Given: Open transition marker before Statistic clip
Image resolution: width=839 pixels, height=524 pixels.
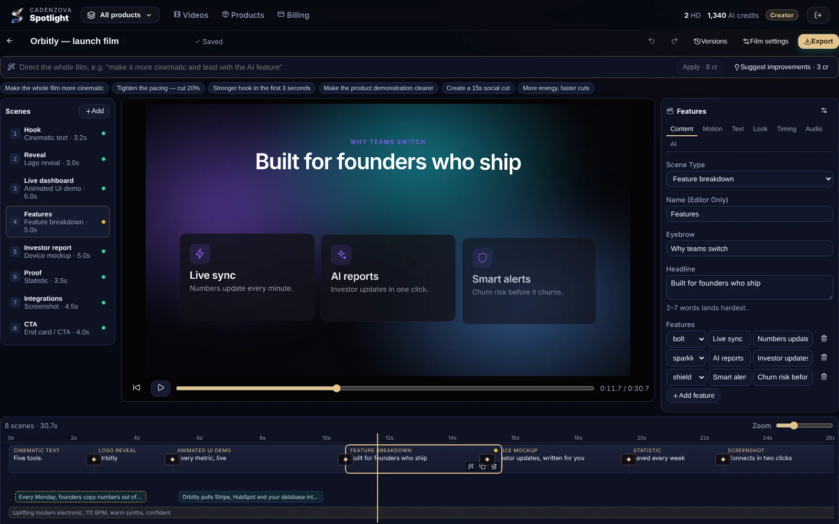Looking at the screenshot, I should tap(629, 460).
